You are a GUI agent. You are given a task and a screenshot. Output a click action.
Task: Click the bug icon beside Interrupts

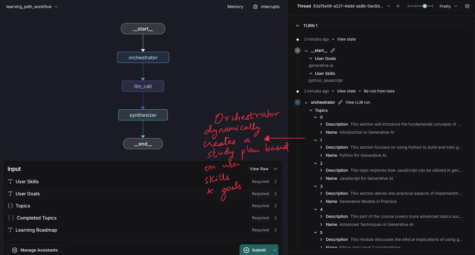[255, 7]
